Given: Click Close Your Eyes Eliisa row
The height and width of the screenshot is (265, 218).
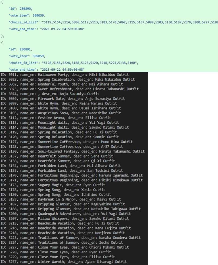Looking at the screenshot, I should [58, 257].
